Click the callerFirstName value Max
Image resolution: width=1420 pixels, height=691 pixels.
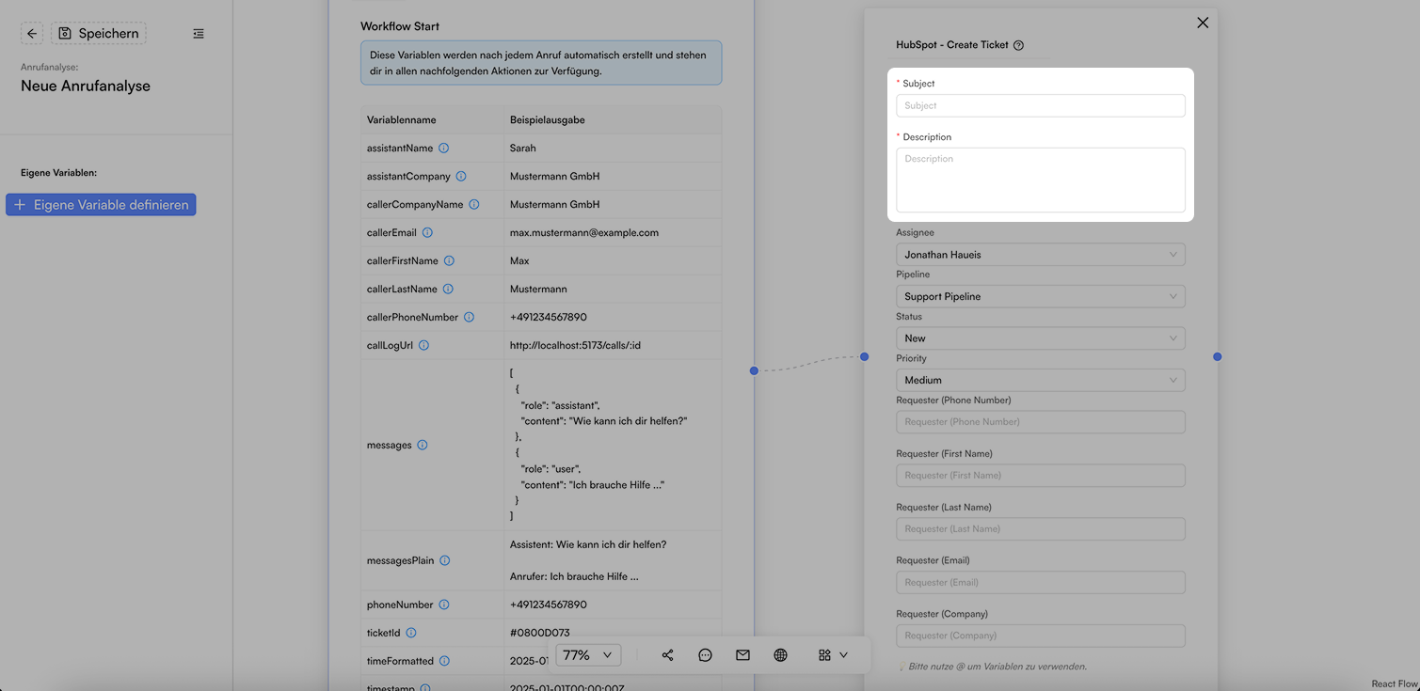pos(519,260)
